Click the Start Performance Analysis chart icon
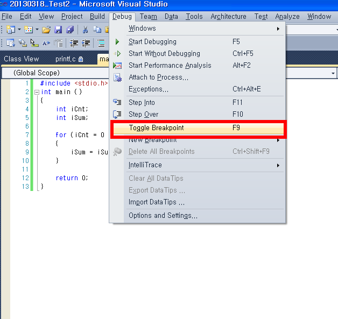 pyautogui.click(x=117, y=65)
